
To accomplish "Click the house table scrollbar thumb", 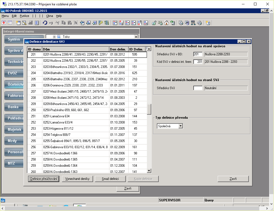I will tap(149, 109).
